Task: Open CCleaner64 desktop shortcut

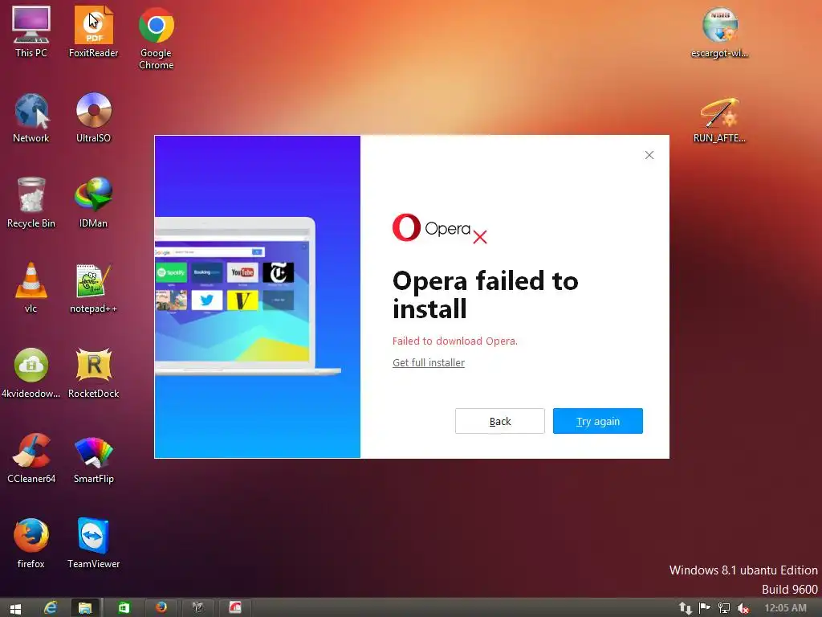Action: pos(31,457)
